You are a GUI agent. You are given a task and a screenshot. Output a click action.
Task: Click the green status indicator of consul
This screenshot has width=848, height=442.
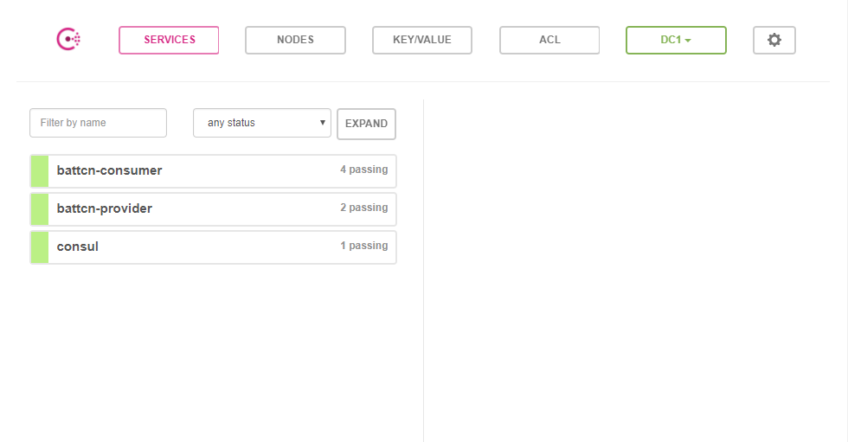pos(39,247)
